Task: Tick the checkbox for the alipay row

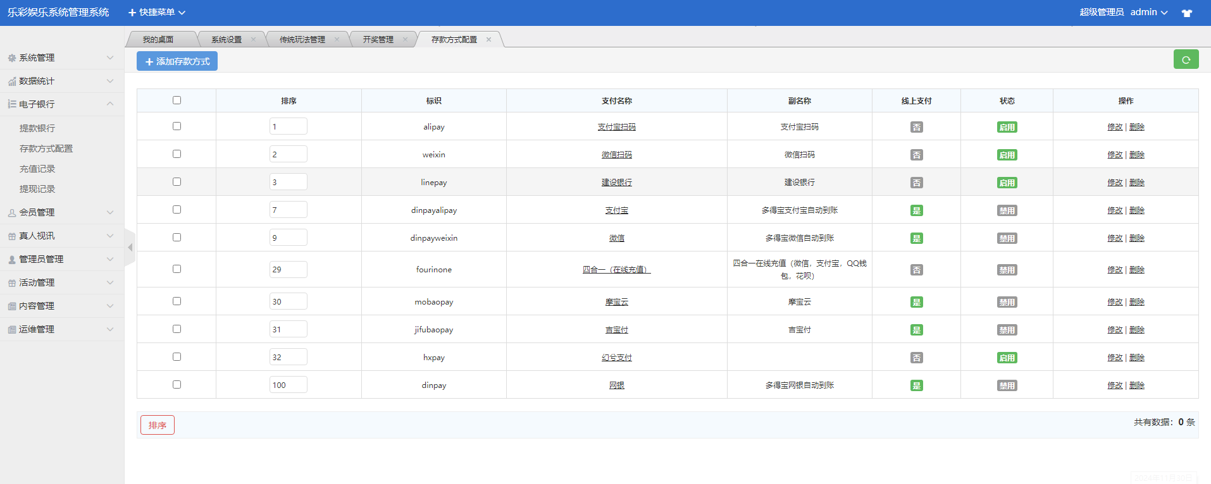Action: point(177,126)
